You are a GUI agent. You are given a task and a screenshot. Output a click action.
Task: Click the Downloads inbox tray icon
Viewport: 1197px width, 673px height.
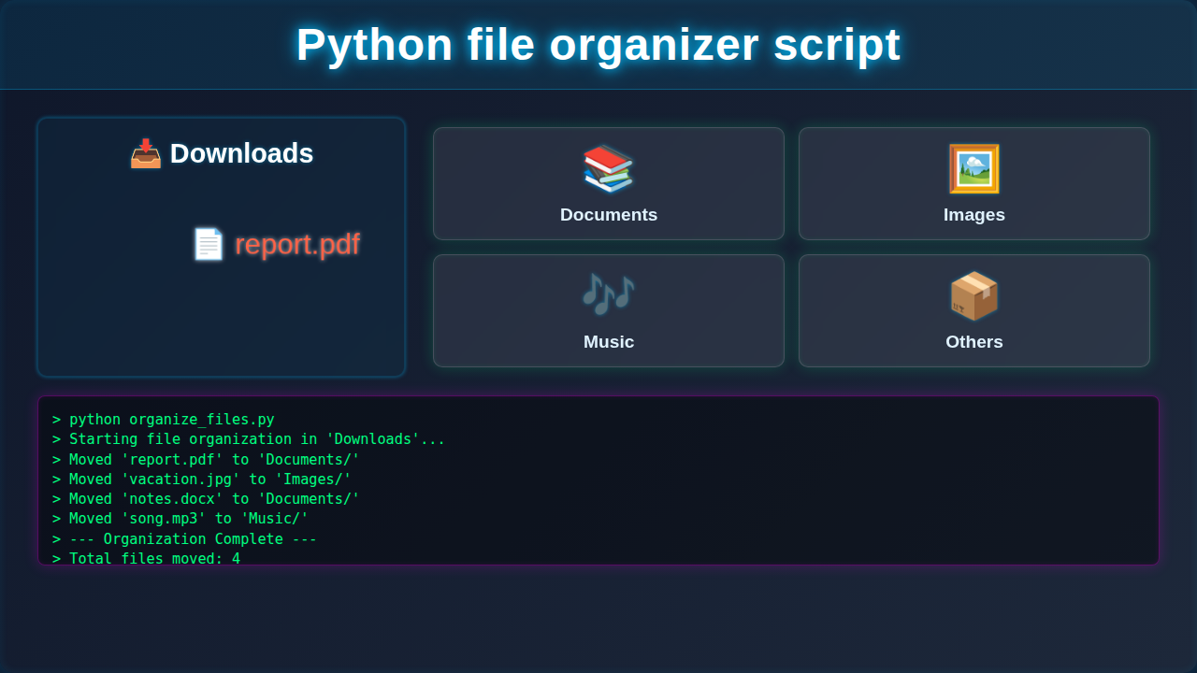coord(145,152)
